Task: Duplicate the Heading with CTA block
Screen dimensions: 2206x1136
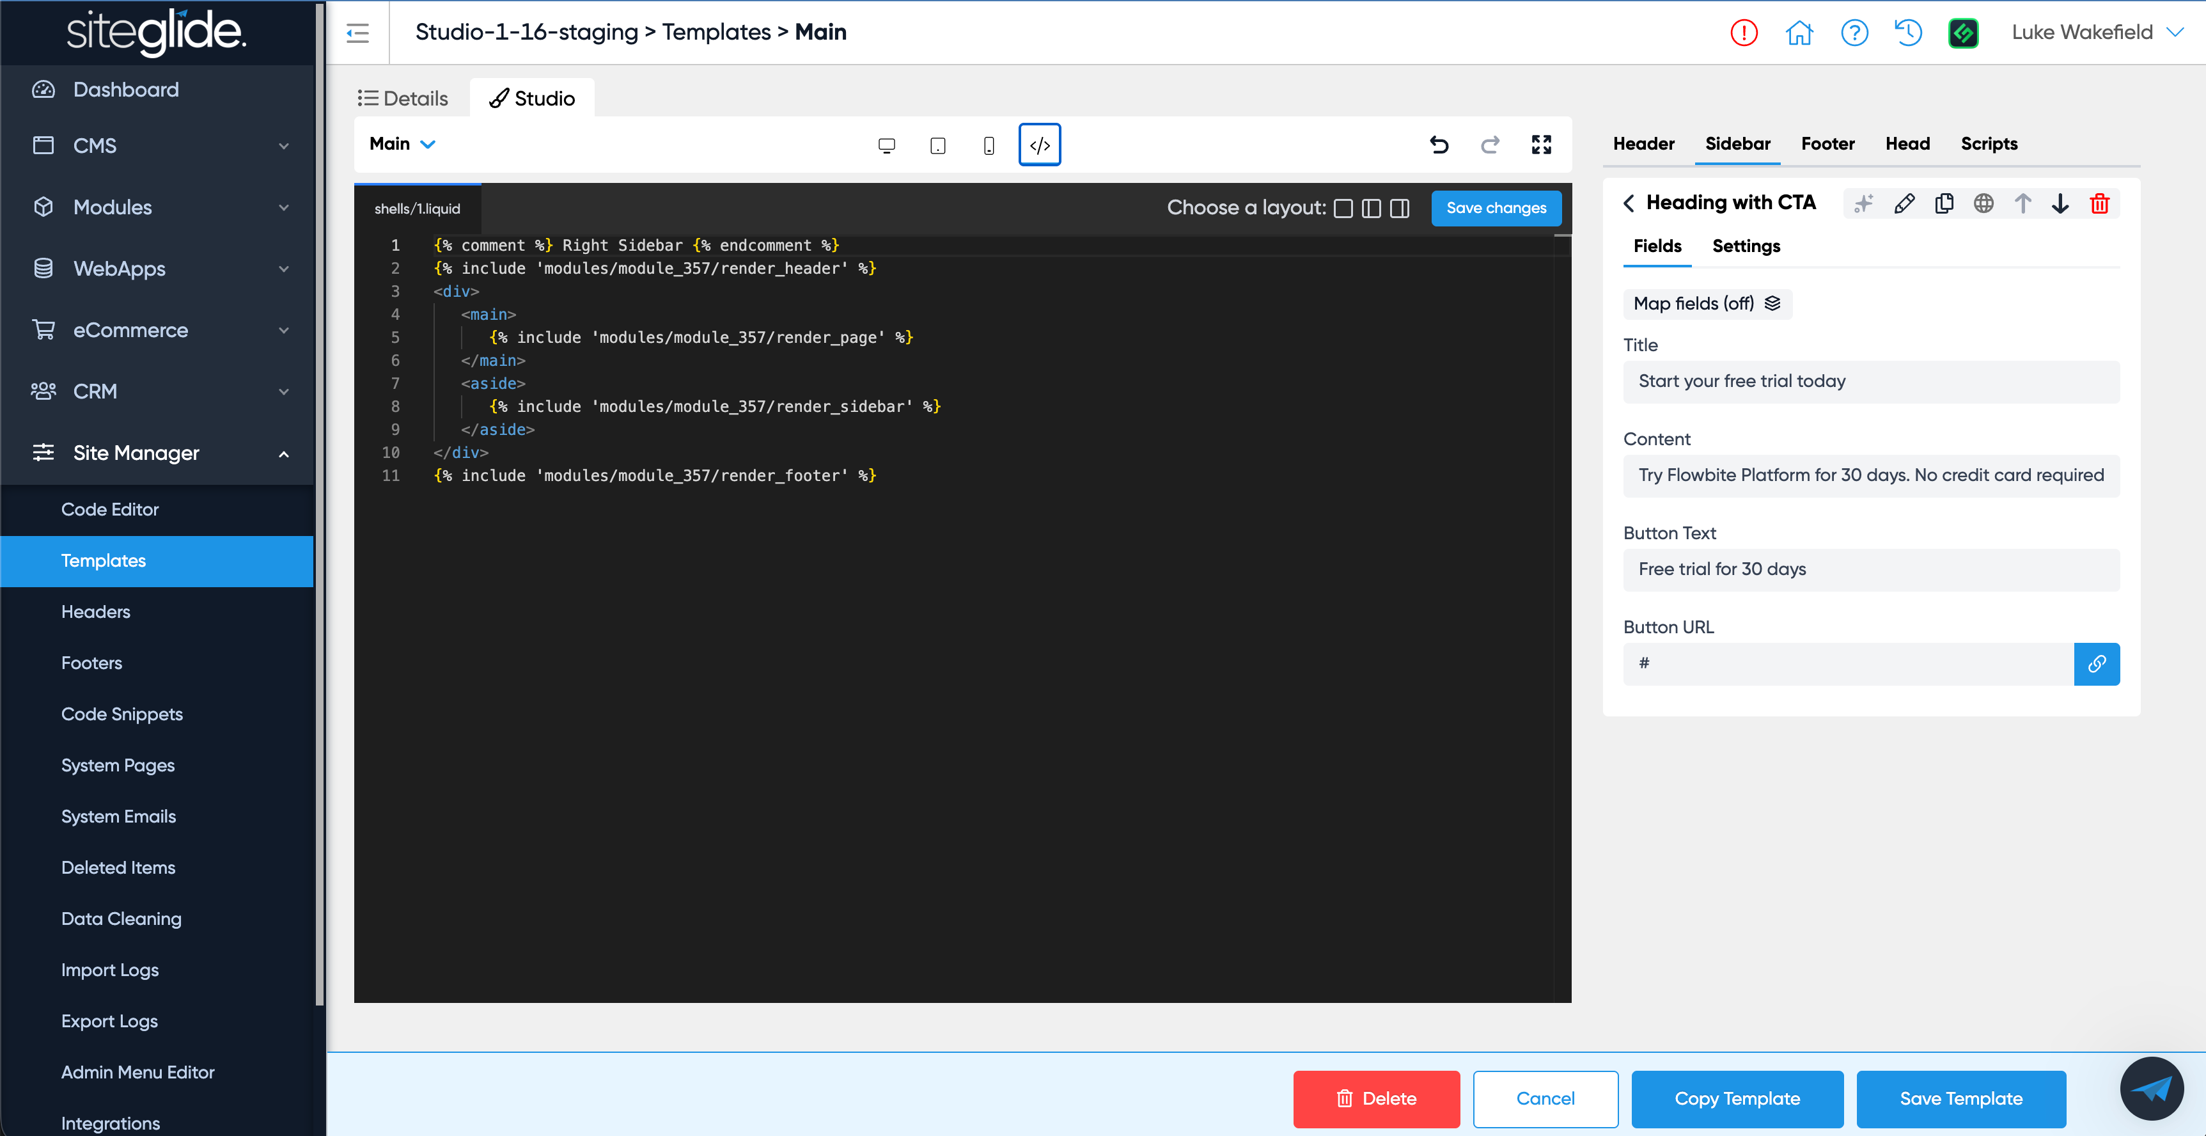Action: click(1944, 203)
